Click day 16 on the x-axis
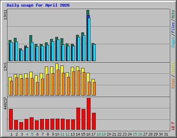177x138 pixels. (88, 134)
